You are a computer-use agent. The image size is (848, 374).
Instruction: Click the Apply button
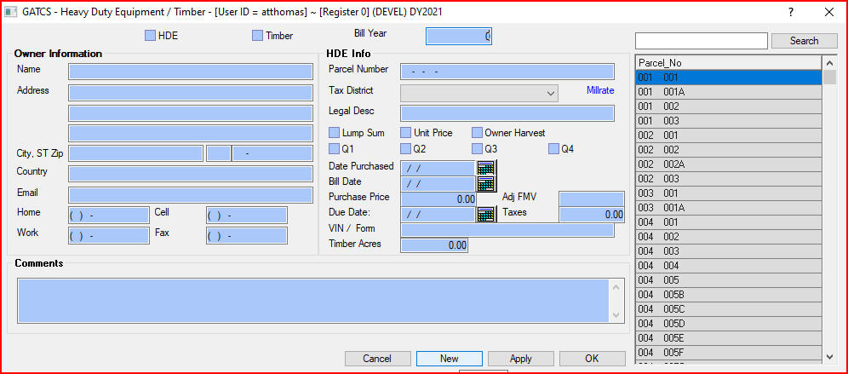[x=520, y=359]
